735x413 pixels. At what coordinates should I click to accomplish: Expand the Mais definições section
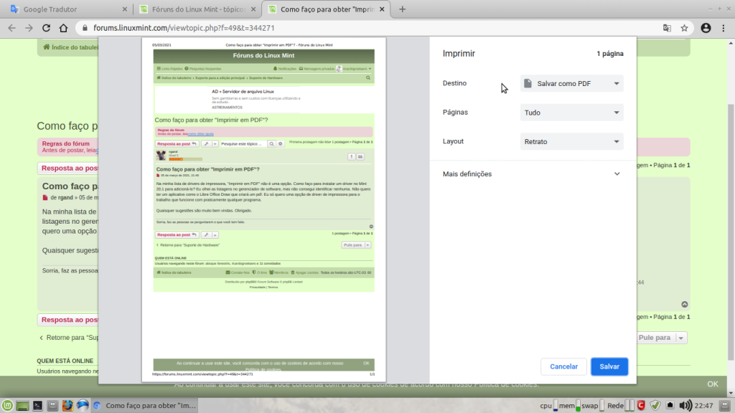[533, 174]
